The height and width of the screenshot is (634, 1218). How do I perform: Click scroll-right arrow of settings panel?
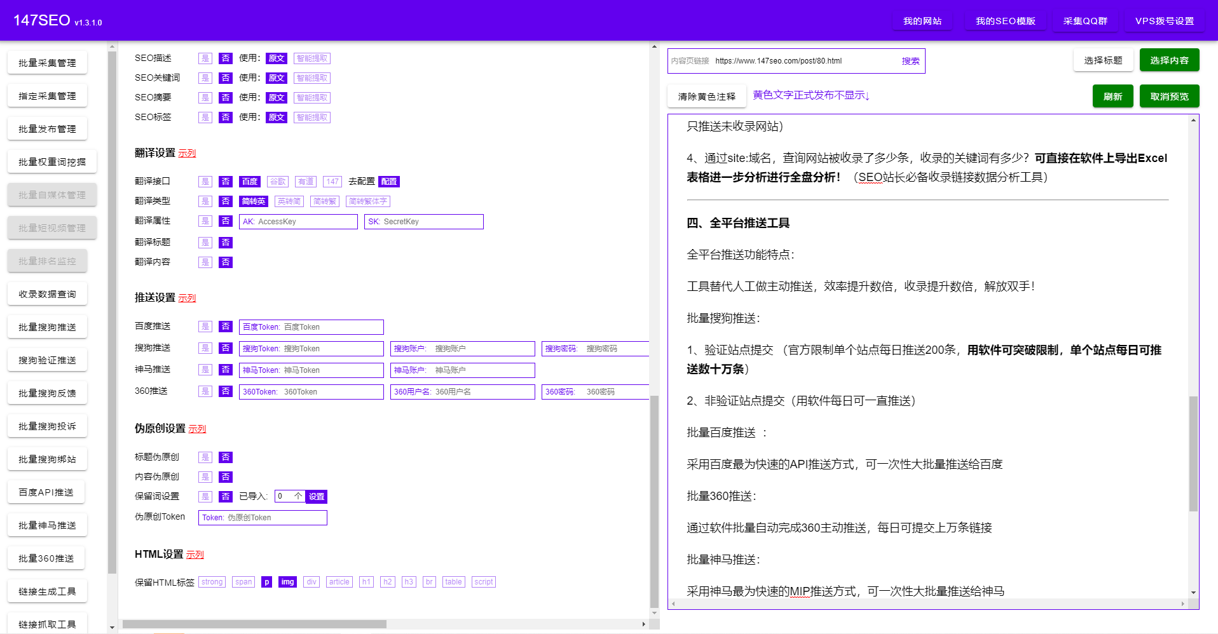click(643, 624)
